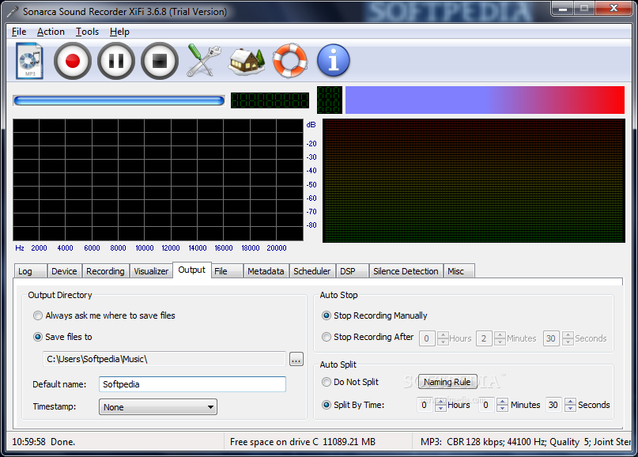The height and width of the screenshot is (457, 638).
Task: Click the Split By Time Seconds field
Action: click(554, 405)
